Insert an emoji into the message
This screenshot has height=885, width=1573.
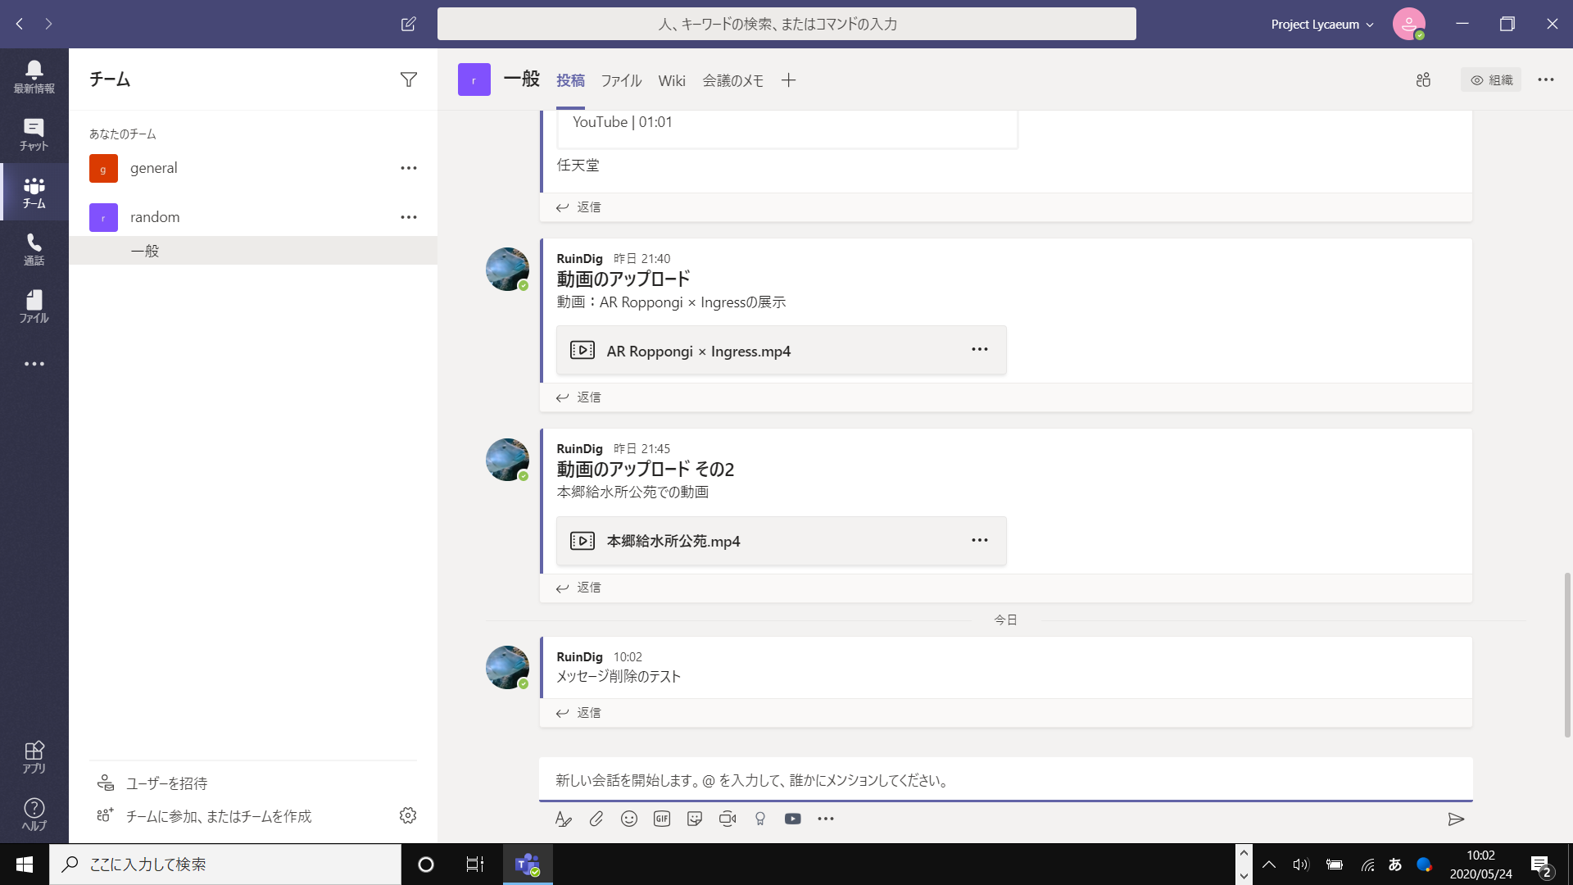629,819
